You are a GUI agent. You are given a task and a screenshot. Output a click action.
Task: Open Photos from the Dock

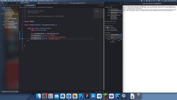(x=75, y=96)
